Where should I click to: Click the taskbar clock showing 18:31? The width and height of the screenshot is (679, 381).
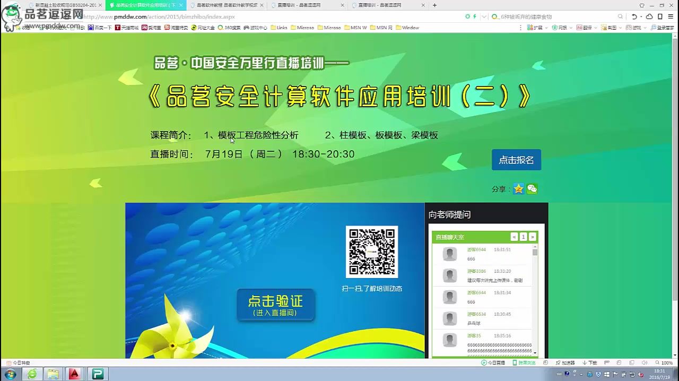tap(659, 374)
